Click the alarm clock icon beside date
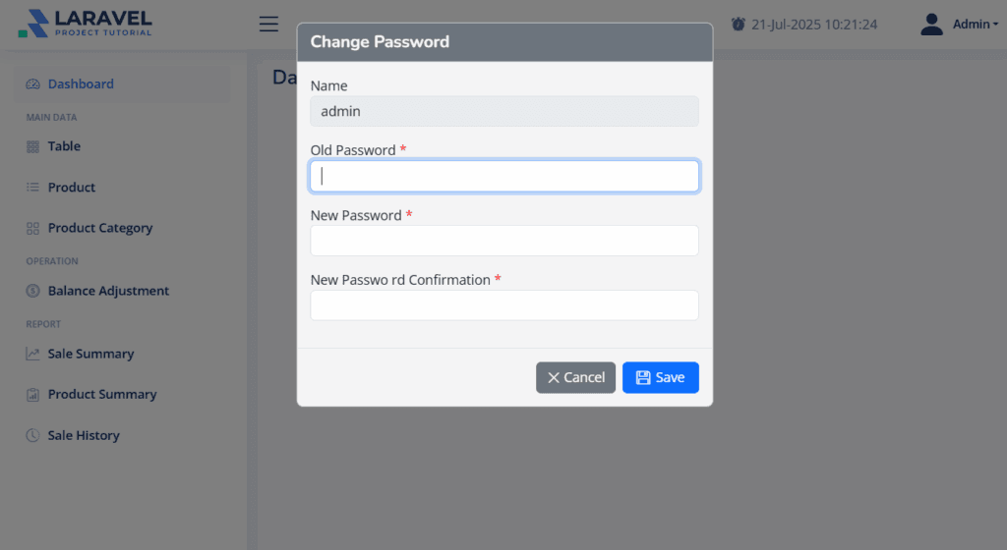The image size is (1007, 550). 739,25
